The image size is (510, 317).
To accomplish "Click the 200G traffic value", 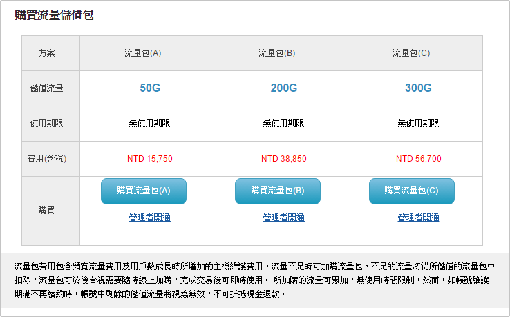I will 284,88.
